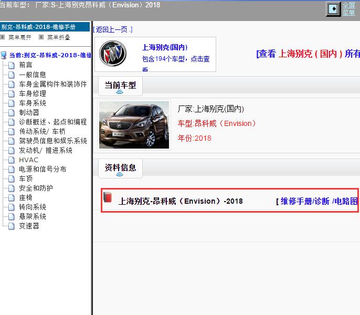Click 菜单展开 to expand menu

[20, 37]
